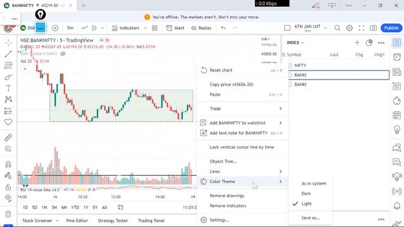
Task: Click the trash remove objects icon
Action: 8,214
